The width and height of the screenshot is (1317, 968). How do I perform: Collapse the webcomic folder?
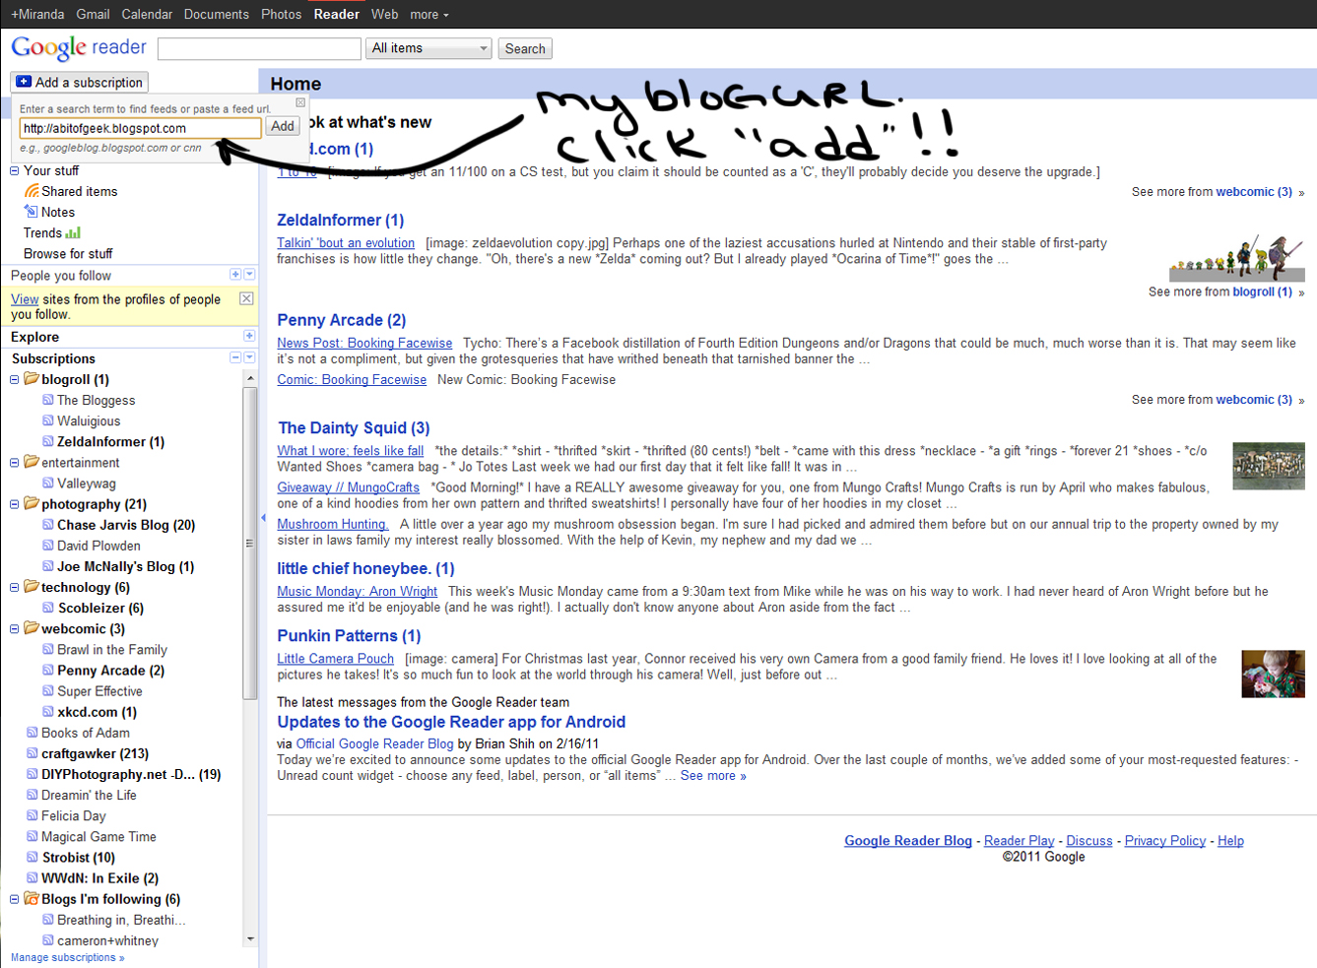[15, 628]
